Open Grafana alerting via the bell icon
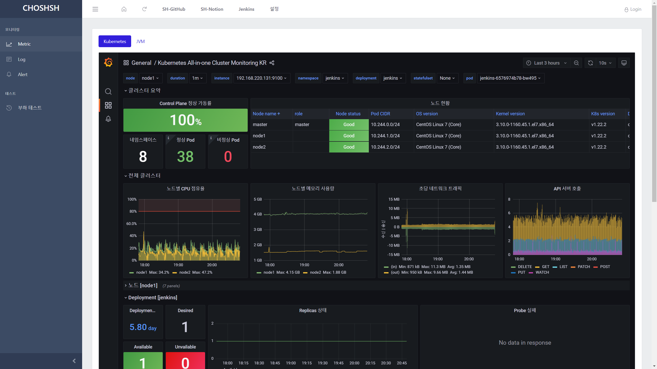Screen dimensions: 657x369 tap(108, 119)
